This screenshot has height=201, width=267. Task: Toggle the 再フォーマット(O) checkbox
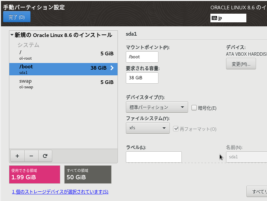click(x=176, y=129)
